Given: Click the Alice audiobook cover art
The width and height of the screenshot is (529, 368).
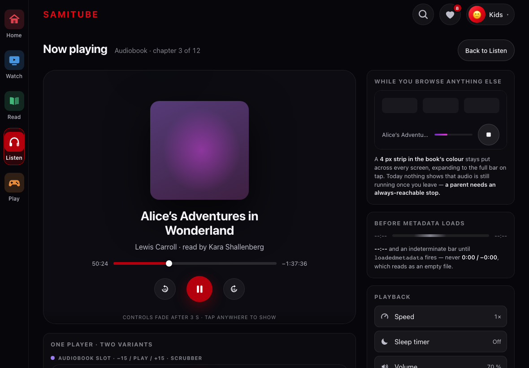Looking at the screenshot, I should pos(199,150).
